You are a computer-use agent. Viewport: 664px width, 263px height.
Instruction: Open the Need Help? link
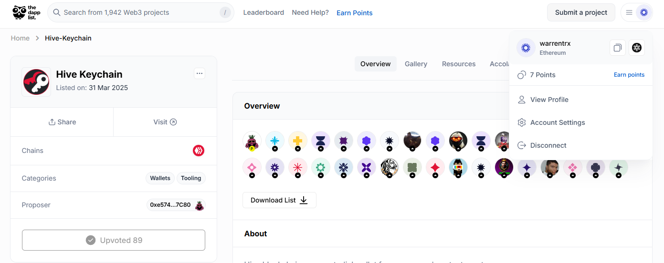310,12
